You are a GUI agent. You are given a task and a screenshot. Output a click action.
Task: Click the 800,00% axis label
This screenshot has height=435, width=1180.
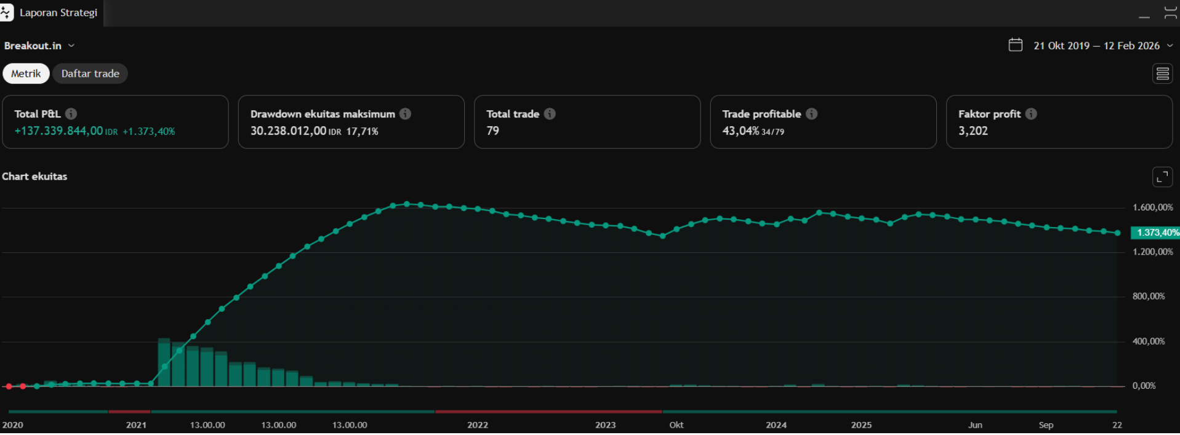pyautogui.click(x=1149, y=296)
